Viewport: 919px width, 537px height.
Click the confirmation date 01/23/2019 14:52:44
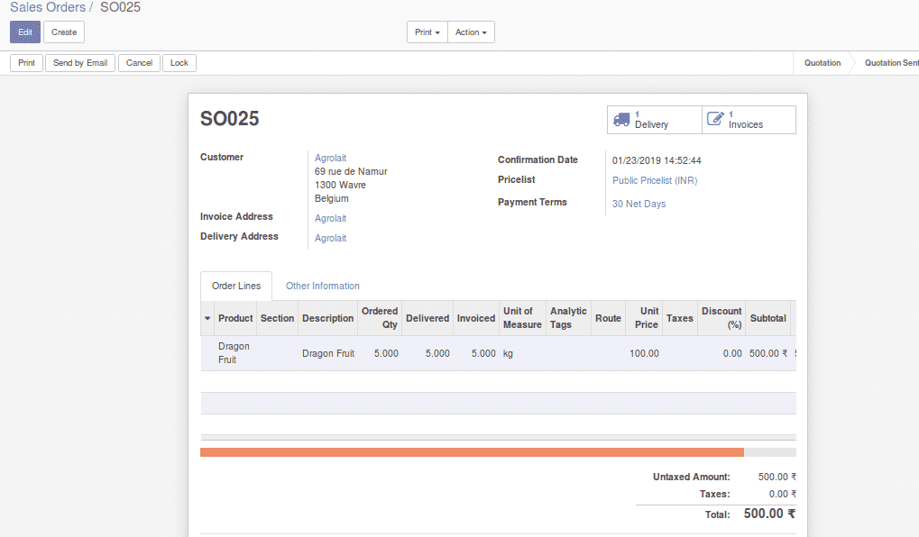657,160
